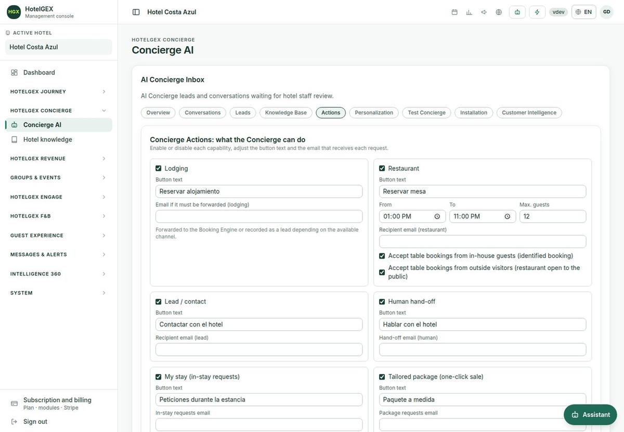624x432 pixels.
Task: Open the calendar icon in the top bar
Action: 454,12
